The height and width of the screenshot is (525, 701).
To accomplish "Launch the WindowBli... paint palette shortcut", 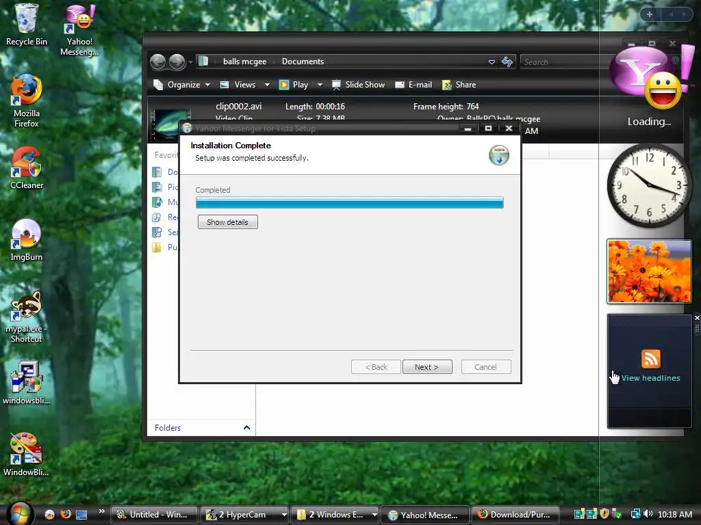I will pos(26,454).
